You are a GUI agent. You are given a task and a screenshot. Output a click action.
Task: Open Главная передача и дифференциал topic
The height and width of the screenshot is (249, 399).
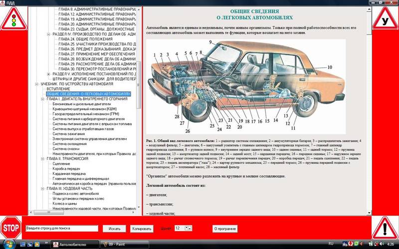pyautogui.click(x=81, y=179)
